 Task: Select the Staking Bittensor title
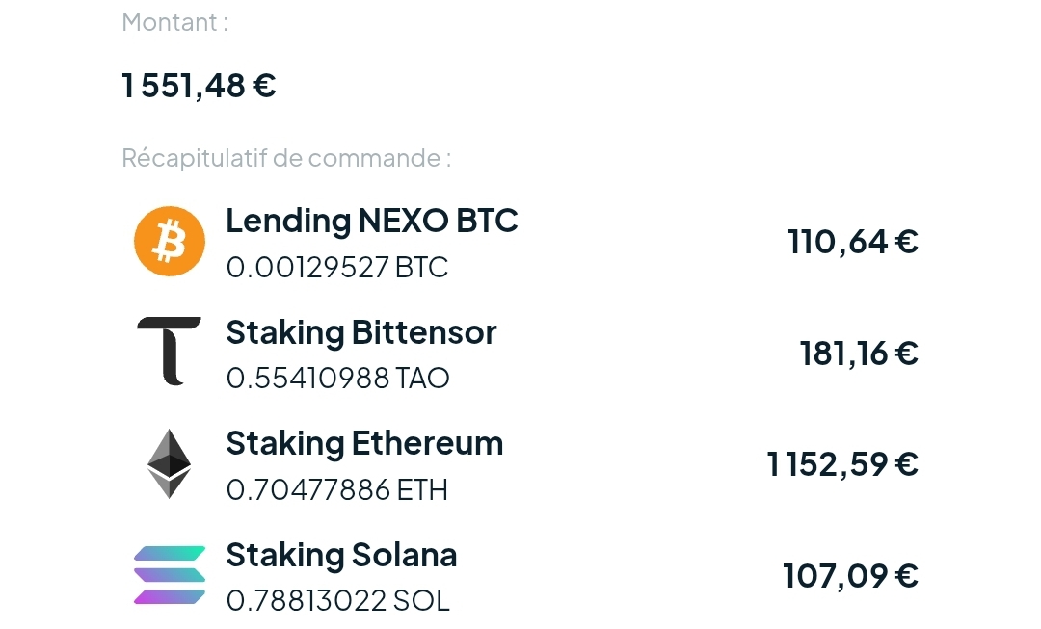[361, 332]
